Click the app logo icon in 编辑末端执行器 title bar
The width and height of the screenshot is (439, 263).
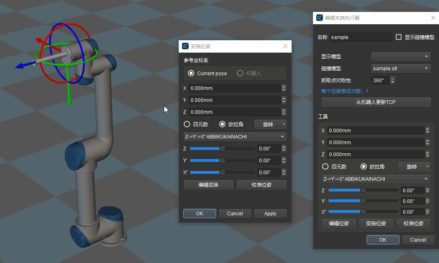tap(320, 18)
